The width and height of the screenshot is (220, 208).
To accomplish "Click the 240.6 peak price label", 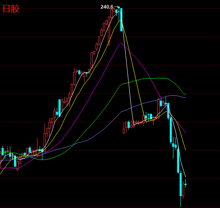I will coord(107,7).
